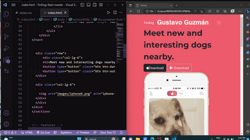The width and height of the screenshot is (250, 140).
Task: Click the taskbar Search box
Action: [101, 138]
